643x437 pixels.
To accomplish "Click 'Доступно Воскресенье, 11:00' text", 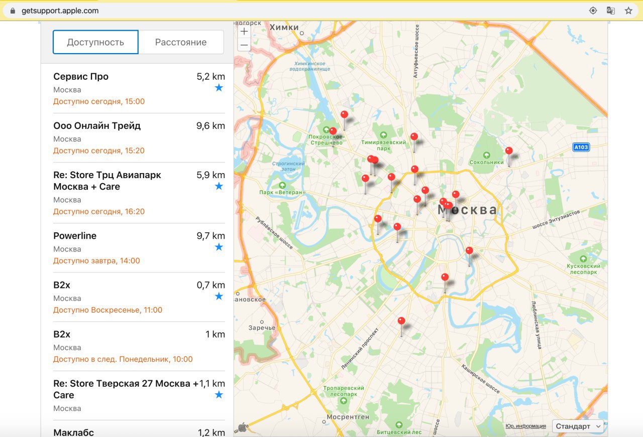I will tap(108, 310).
